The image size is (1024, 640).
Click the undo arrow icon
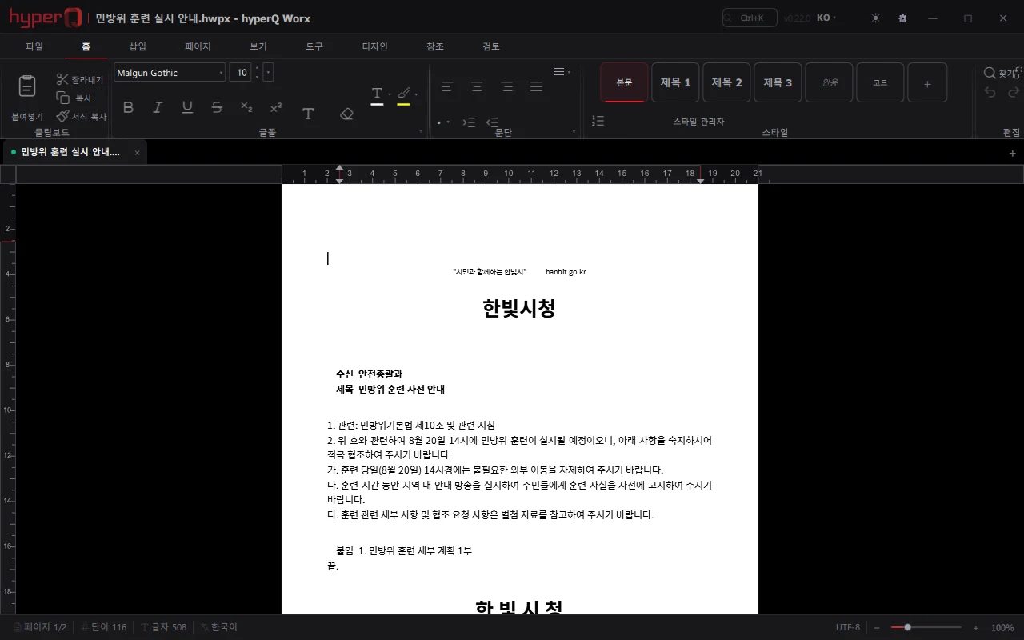coord(990,92)
